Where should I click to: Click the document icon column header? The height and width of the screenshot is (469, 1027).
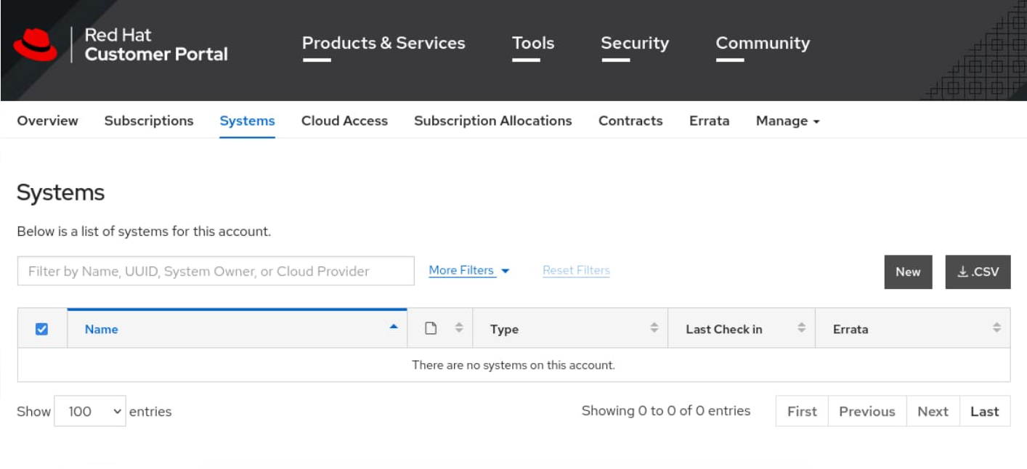(431, 328)
